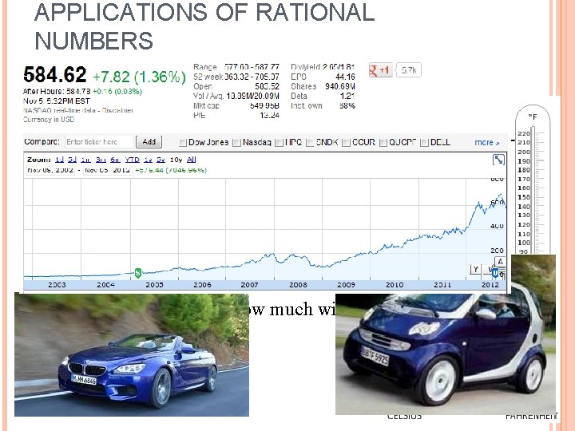This screenshot has width=575, height=431.
Task: Select All zoom range
Action: (x=192, y=160)
